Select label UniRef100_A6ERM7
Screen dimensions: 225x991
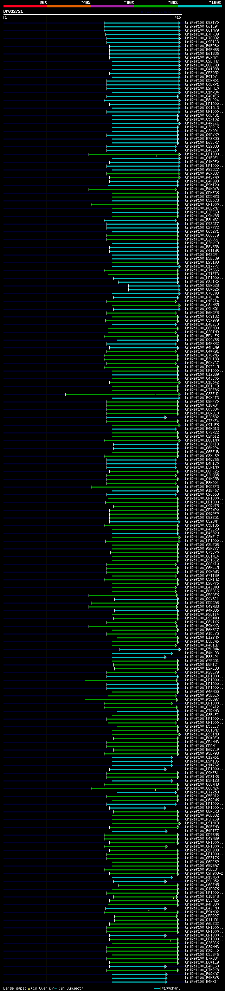click(x=201, y=208)
